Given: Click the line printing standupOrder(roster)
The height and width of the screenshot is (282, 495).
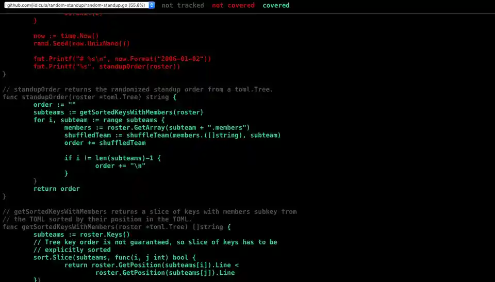Looking at the screenshot, I should (x=107, y=67).
